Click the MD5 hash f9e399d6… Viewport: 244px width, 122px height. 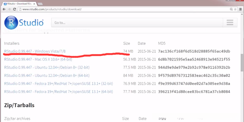194,83
